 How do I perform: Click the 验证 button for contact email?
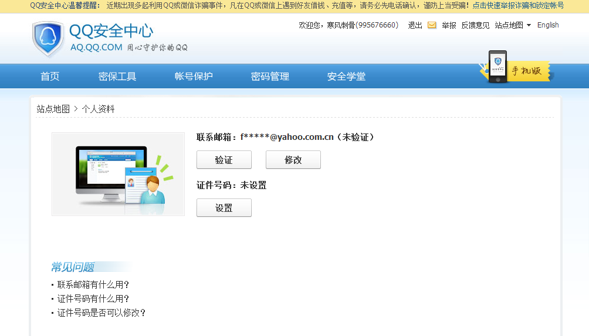coord(224,160)
